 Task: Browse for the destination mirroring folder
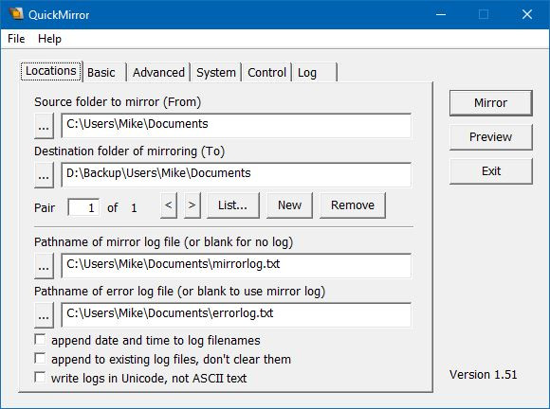[44, 175]
